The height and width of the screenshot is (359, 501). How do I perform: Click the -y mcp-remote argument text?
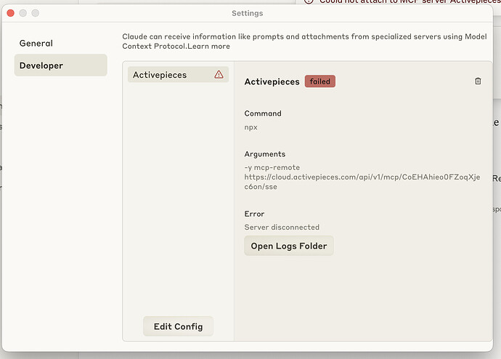click(272, 167)
